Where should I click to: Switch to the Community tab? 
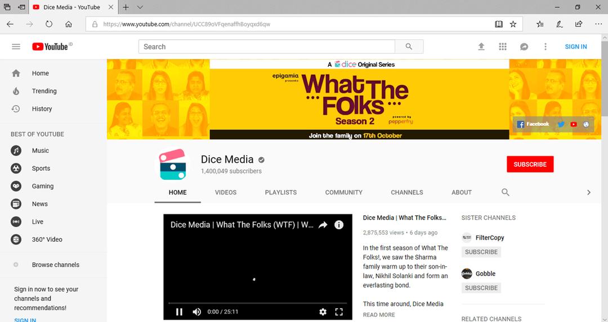pyautogui.click(x=343, y=192)
